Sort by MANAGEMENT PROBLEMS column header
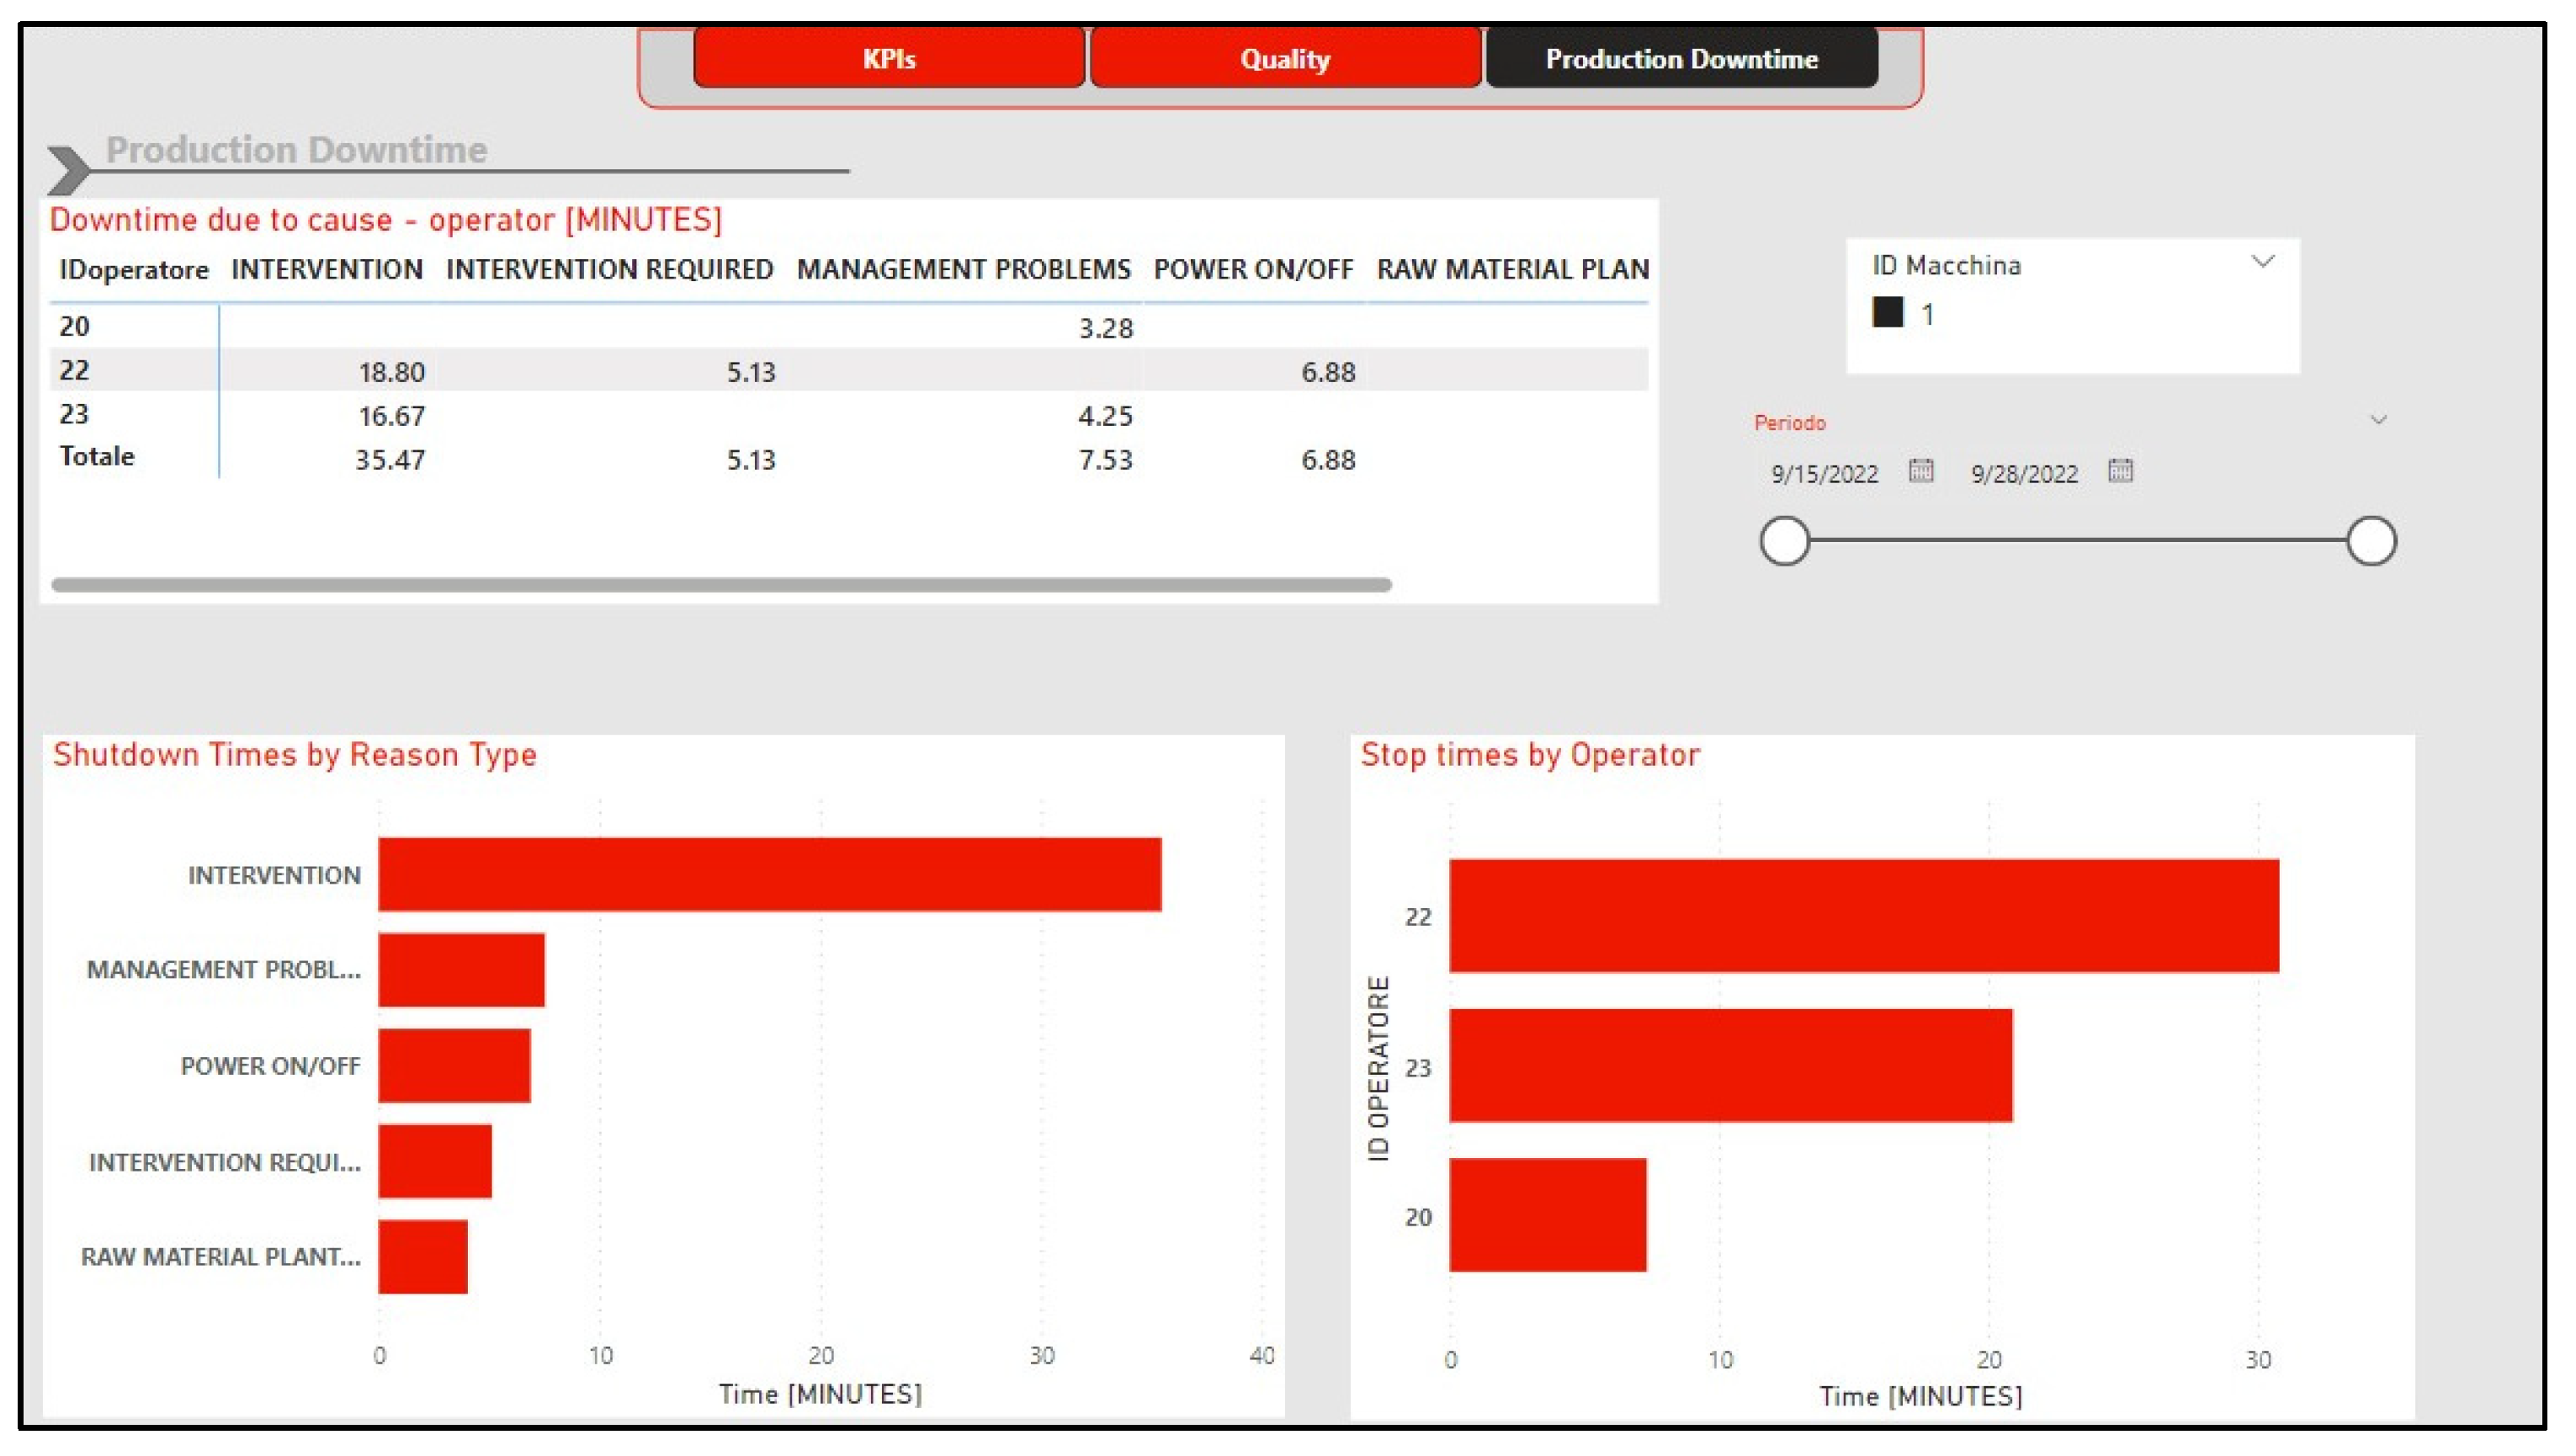Image resolution: width=2576 pixels, height=1456 pixels. pyautogui.click(x=962, y=270)
